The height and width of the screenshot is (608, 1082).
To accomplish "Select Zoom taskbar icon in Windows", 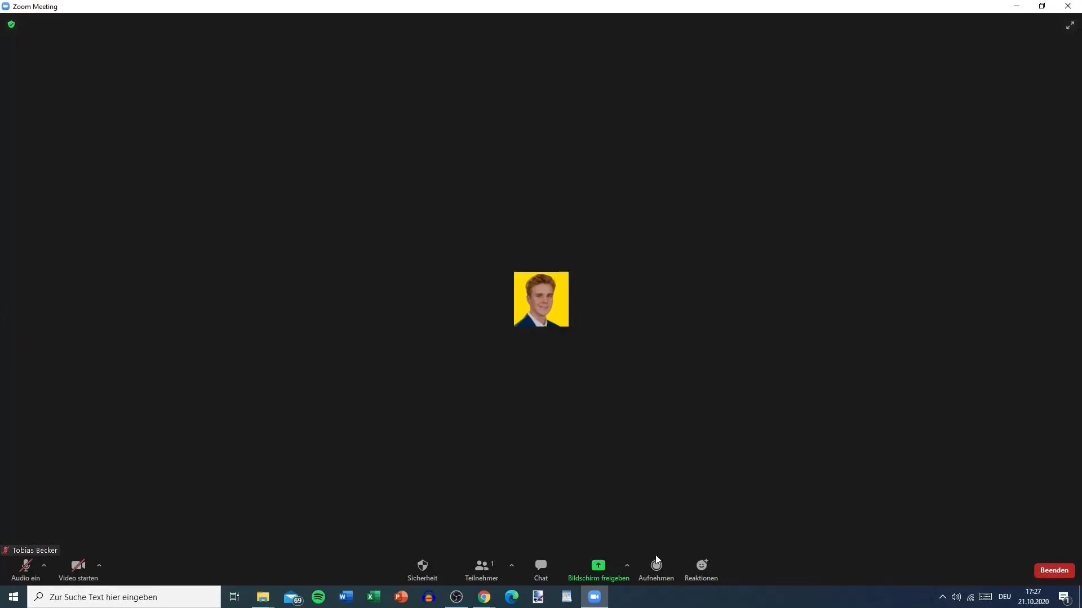I will 595,596.
